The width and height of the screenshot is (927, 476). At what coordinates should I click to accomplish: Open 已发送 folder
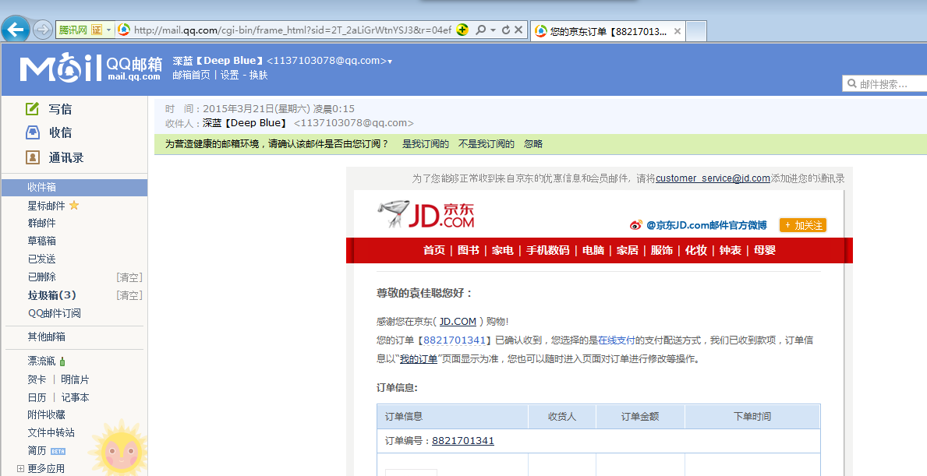click(x=41, y=259)
